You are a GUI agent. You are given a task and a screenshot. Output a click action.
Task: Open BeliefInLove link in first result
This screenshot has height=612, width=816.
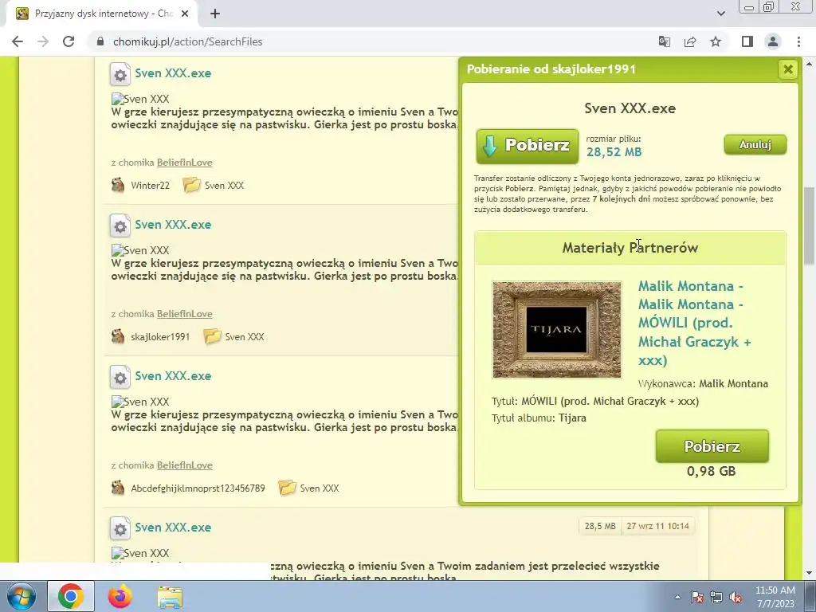click(x=185, y=163)
